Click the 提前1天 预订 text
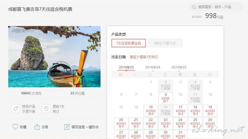248x139 pixels. [58, 109]
